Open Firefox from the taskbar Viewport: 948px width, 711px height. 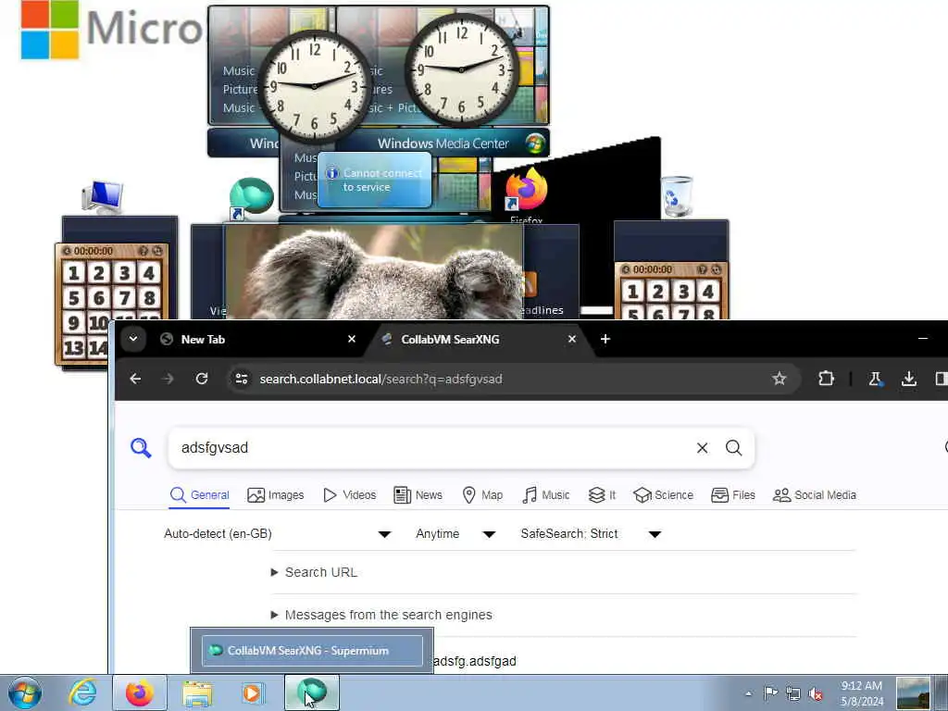tap(140, 692)
